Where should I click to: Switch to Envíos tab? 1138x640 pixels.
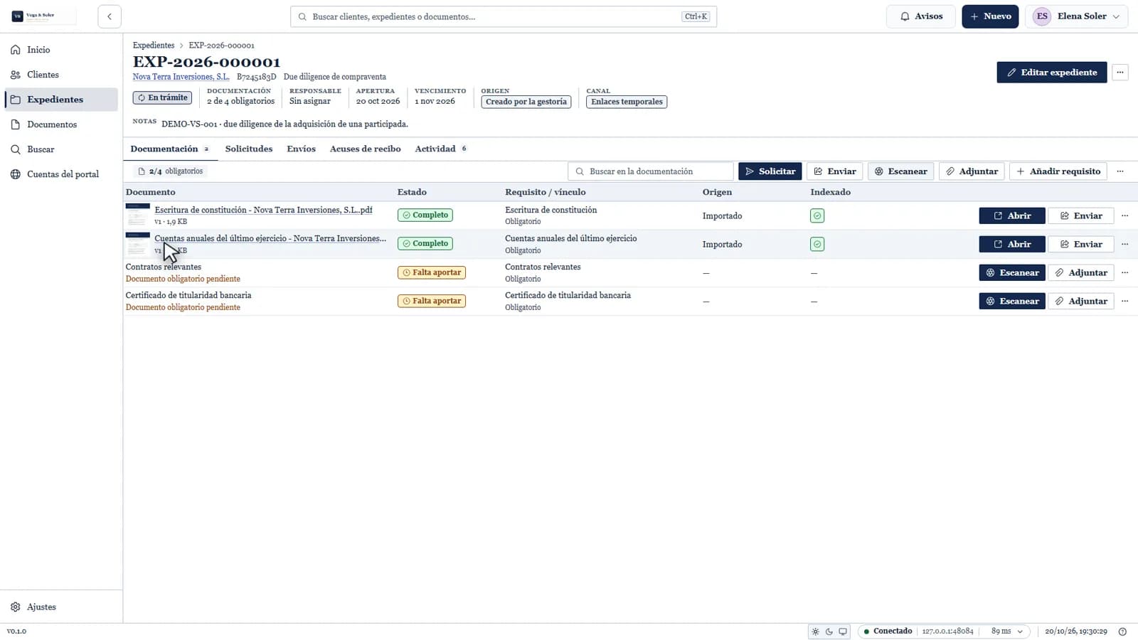click(x=301, y=149)
